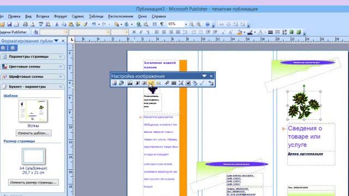Image resolution: width=349 pixels, height=196 pixels.
Task: Click the Изменить размер страницы... button
Action: click(x=33, y=182)
